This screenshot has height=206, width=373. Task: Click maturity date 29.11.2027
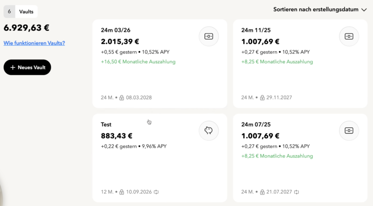(x=279, y=97)
